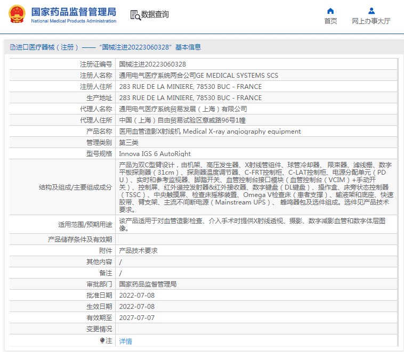This screenshot has height=352, width=404.
Task: Click the 管理类别 label
Action: (x=99, y=142)
